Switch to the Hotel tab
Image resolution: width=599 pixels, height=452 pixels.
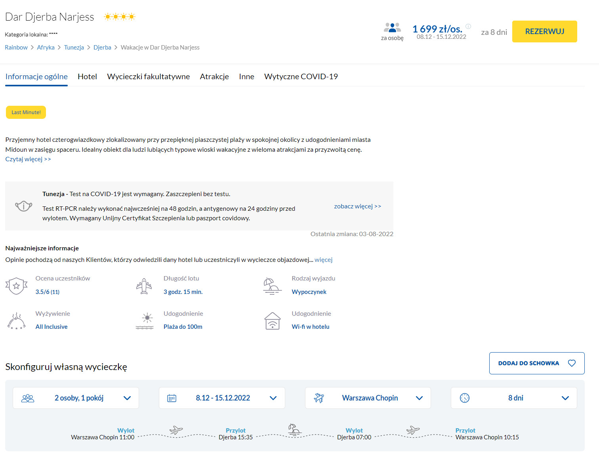[x=87, y=76]
